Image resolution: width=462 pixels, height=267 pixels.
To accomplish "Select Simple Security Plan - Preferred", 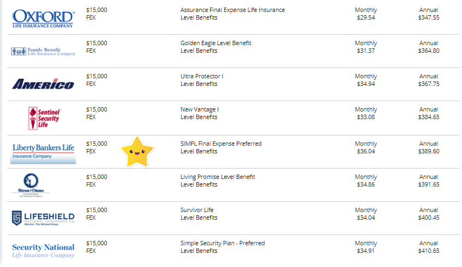I will tap(223, 244).
